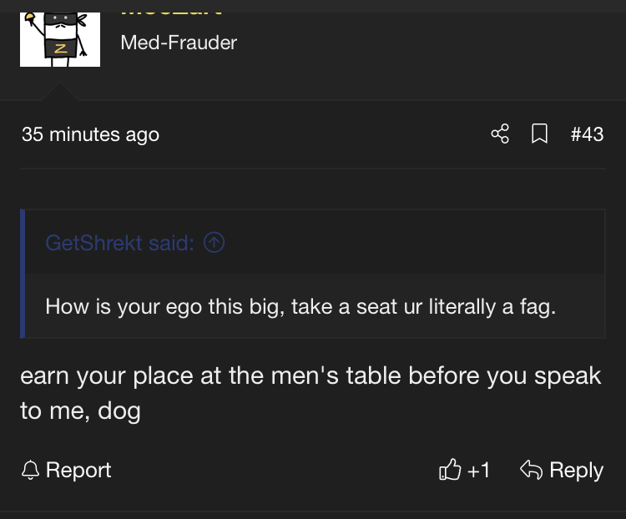Expand the quoted GetShrekt message block
Screen dimensions: 626x519
313,306
